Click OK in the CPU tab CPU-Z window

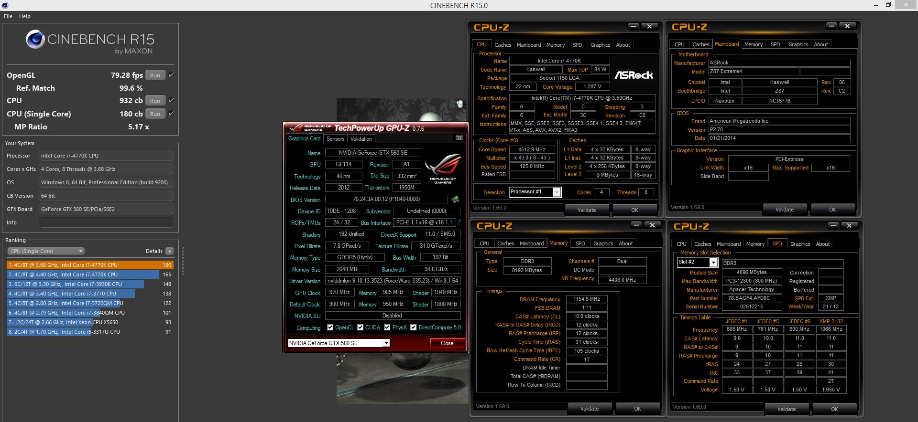point(634,210)
